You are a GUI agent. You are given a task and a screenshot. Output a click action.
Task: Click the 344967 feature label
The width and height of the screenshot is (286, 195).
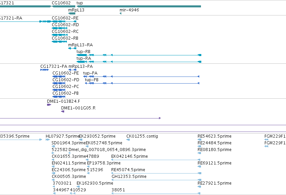(x=61, y=190)
